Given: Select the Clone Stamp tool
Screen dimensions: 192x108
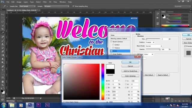Looking at the screenshot, I should click(3, 44).
